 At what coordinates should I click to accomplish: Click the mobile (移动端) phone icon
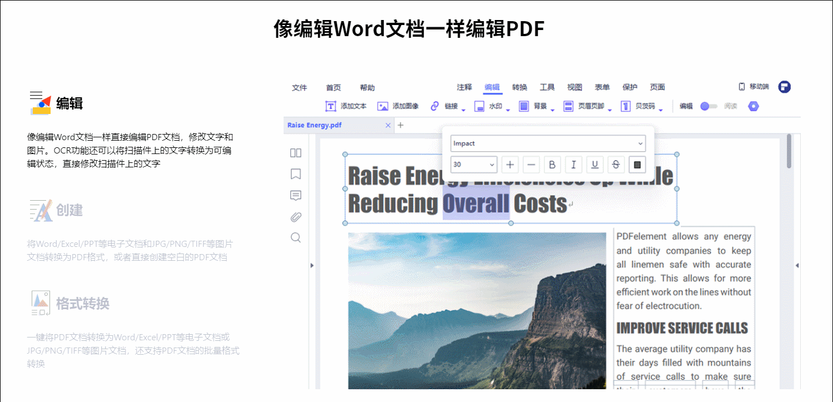click(x=741, y=87)
